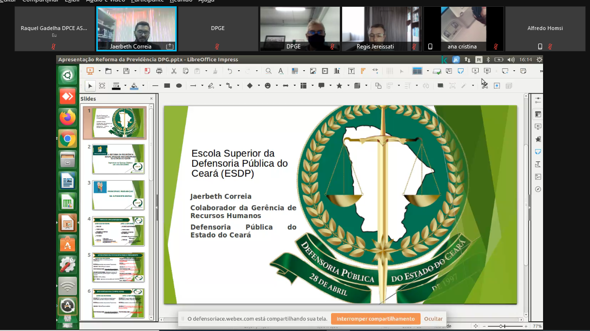Select slide 3 thumbnail in Slides panel

119,195
